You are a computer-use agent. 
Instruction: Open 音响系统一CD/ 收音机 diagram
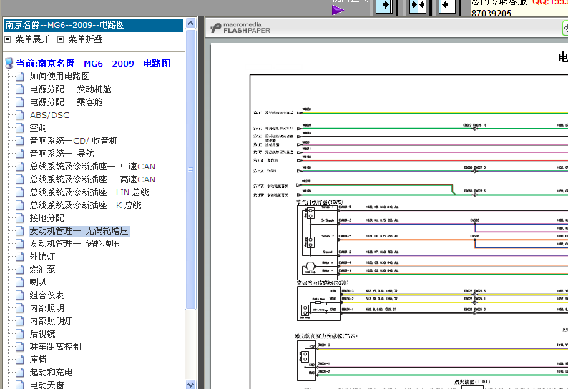tap(74, 141)
